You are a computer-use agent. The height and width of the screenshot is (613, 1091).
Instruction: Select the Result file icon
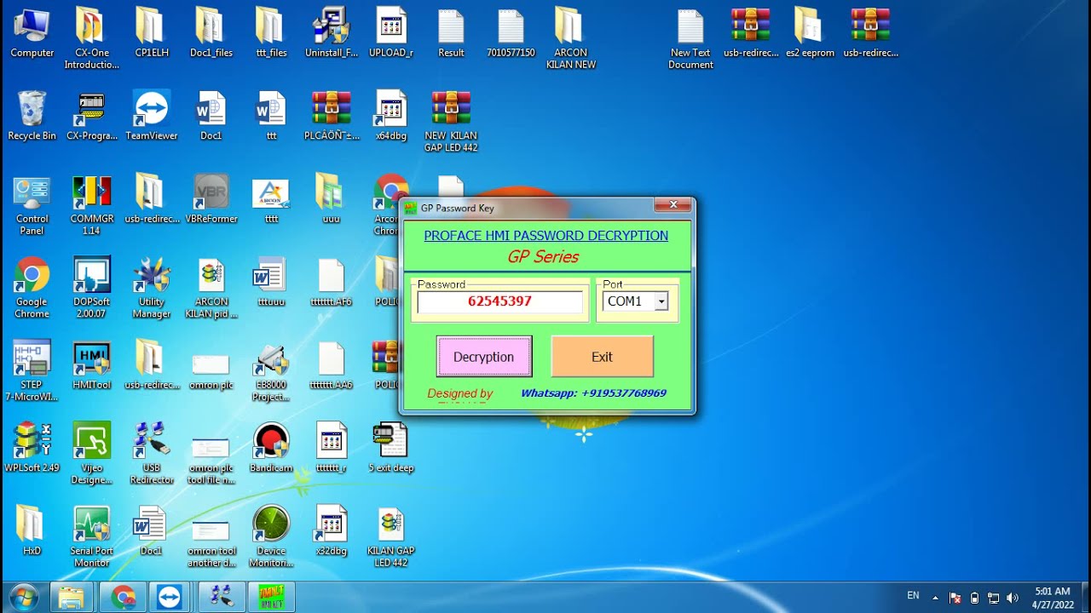pyautogui.click(x=451, y=33)
